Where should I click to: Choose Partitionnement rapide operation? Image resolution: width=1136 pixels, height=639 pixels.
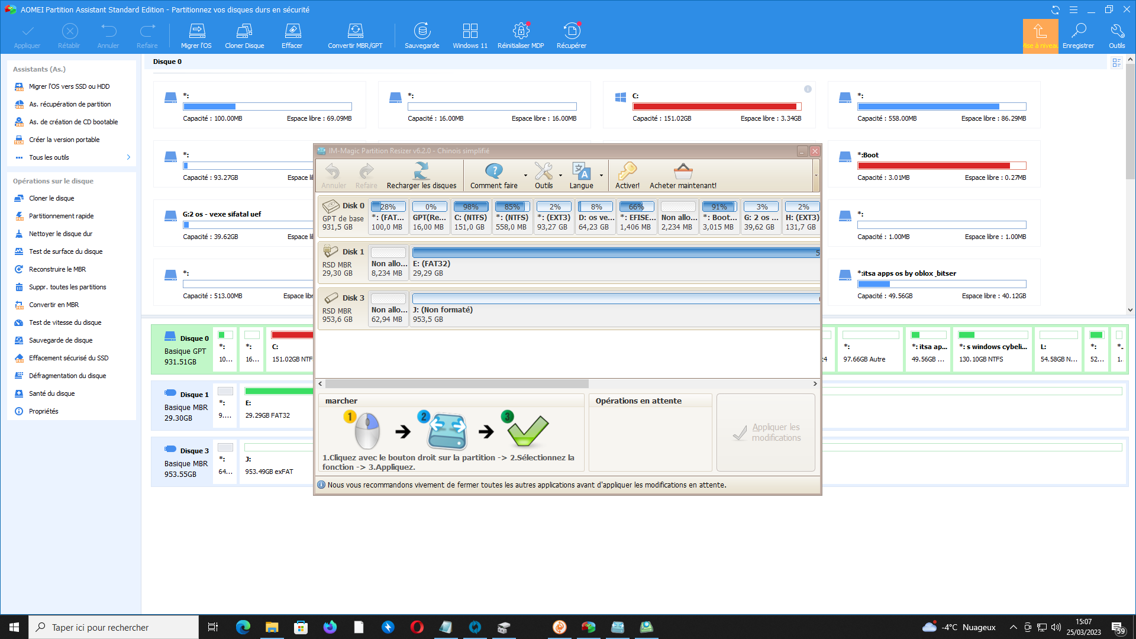click(x=61, y=216)
